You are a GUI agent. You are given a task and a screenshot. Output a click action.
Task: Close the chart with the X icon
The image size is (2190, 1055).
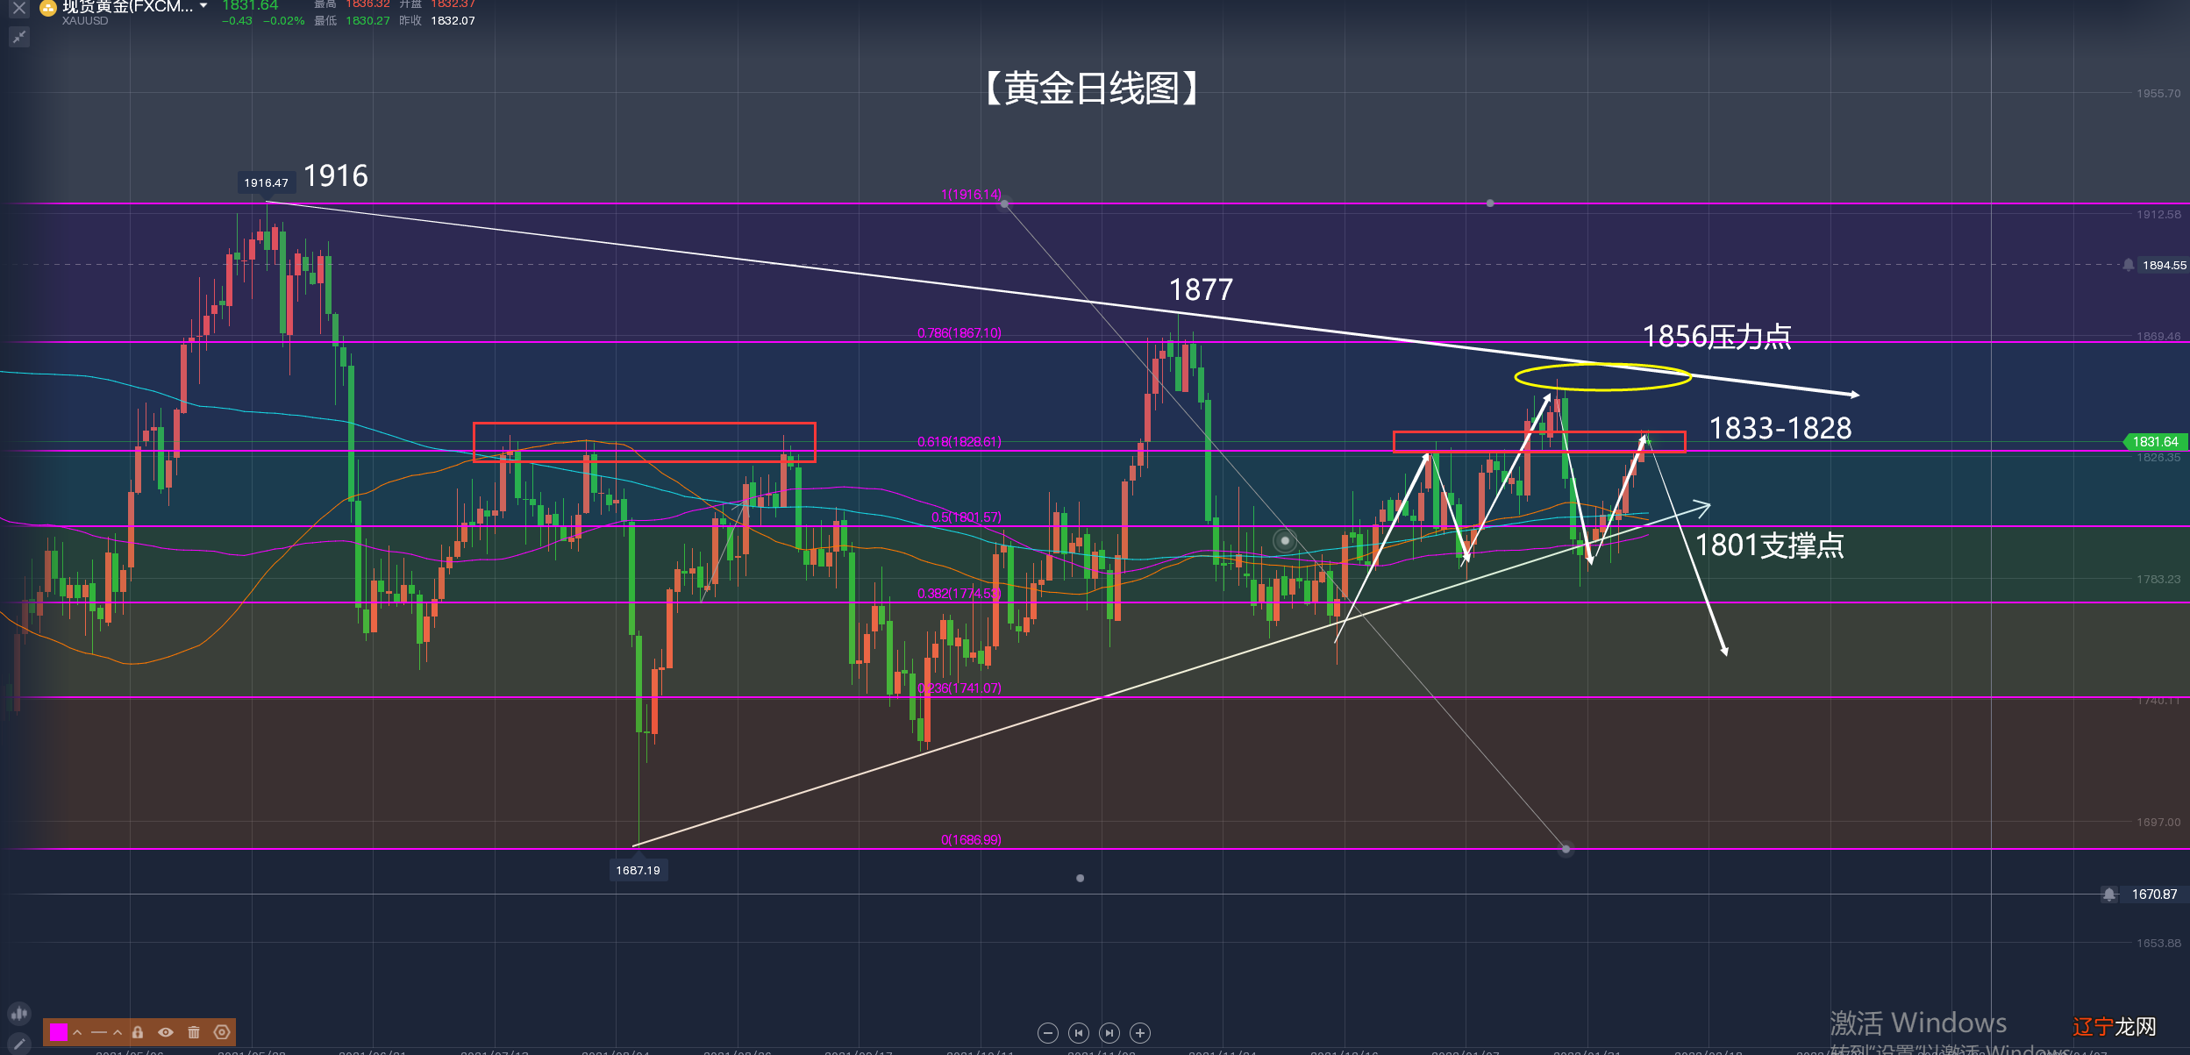pos(18,8)
